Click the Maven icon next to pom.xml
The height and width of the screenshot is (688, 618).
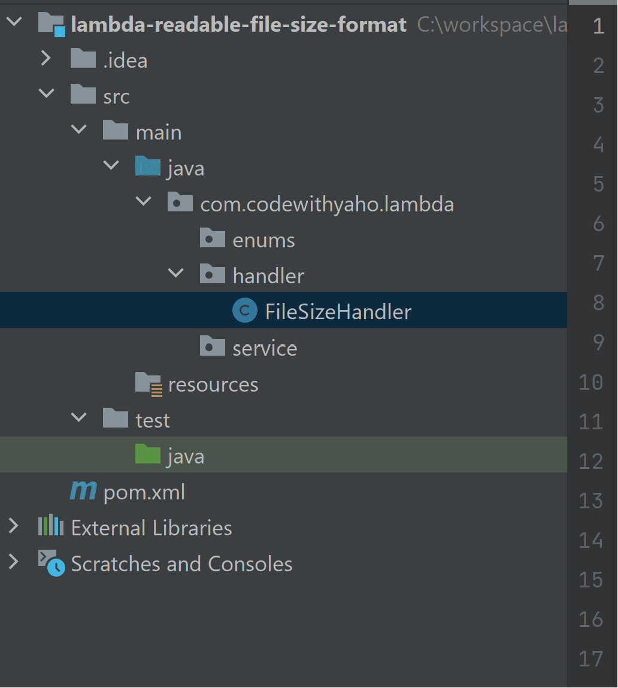tap(83, 491)
